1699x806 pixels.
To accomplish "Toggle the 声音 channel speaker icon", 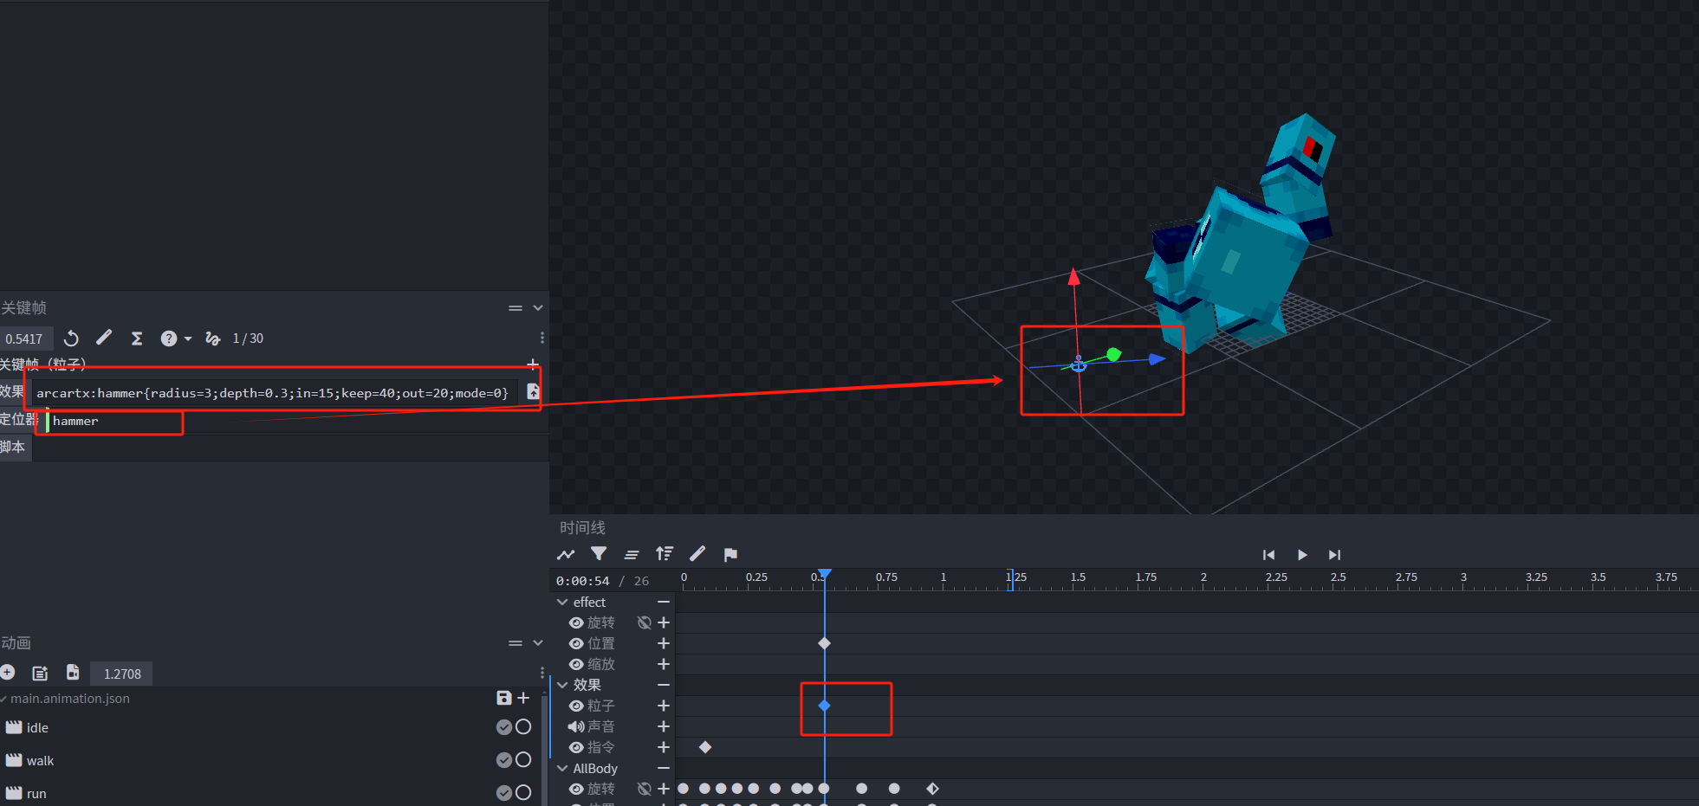I will tap(576, 726).
